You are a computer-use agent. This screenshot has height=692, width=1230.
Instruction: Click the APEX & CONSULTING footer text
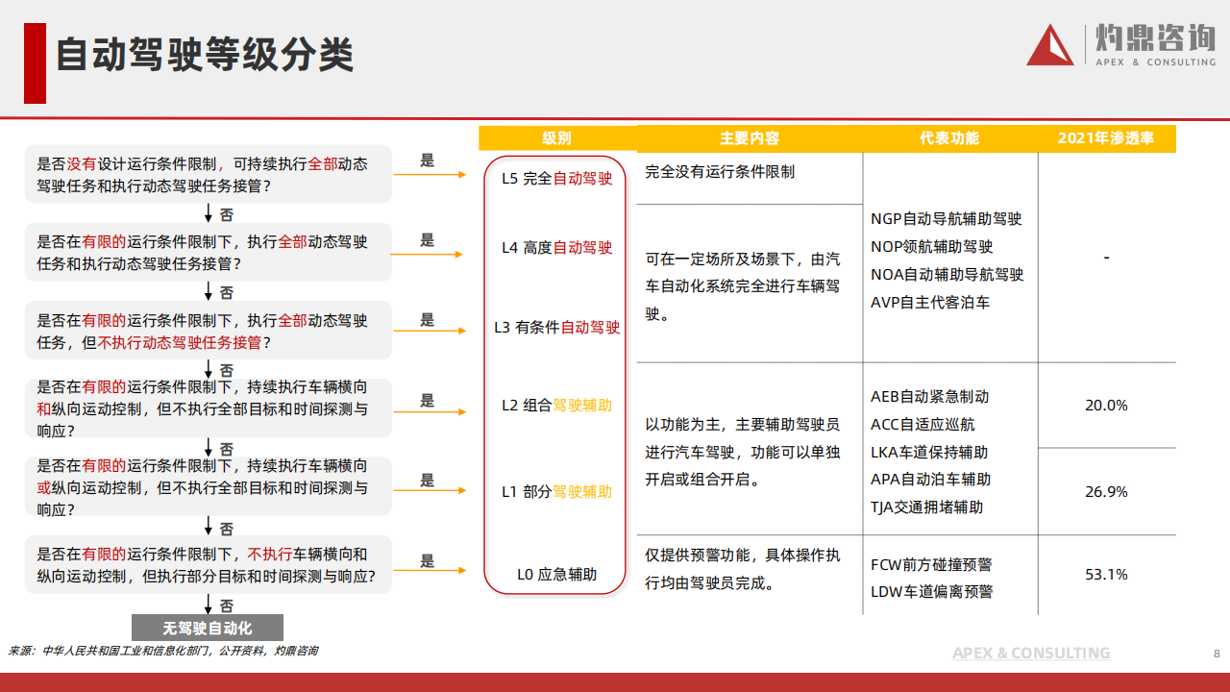(x=1031, y=654)
